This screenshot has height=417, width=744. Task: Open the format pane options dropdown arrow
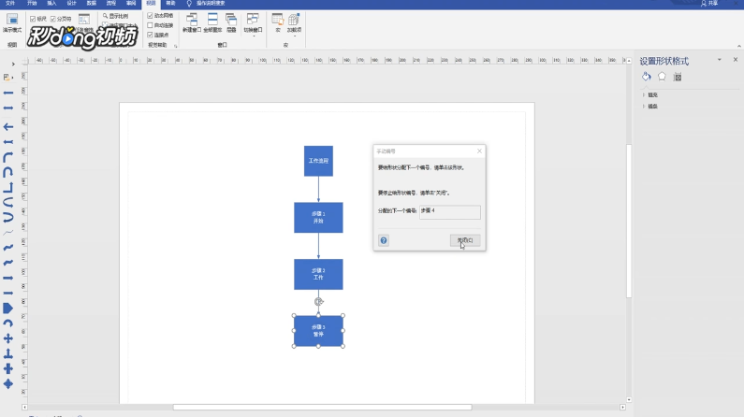click(720, 60)
